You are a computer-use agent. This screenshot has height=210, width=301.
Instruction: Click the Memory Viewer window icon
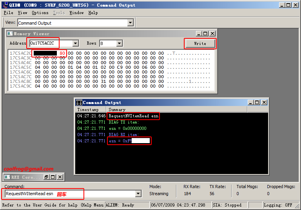point(9,34)
